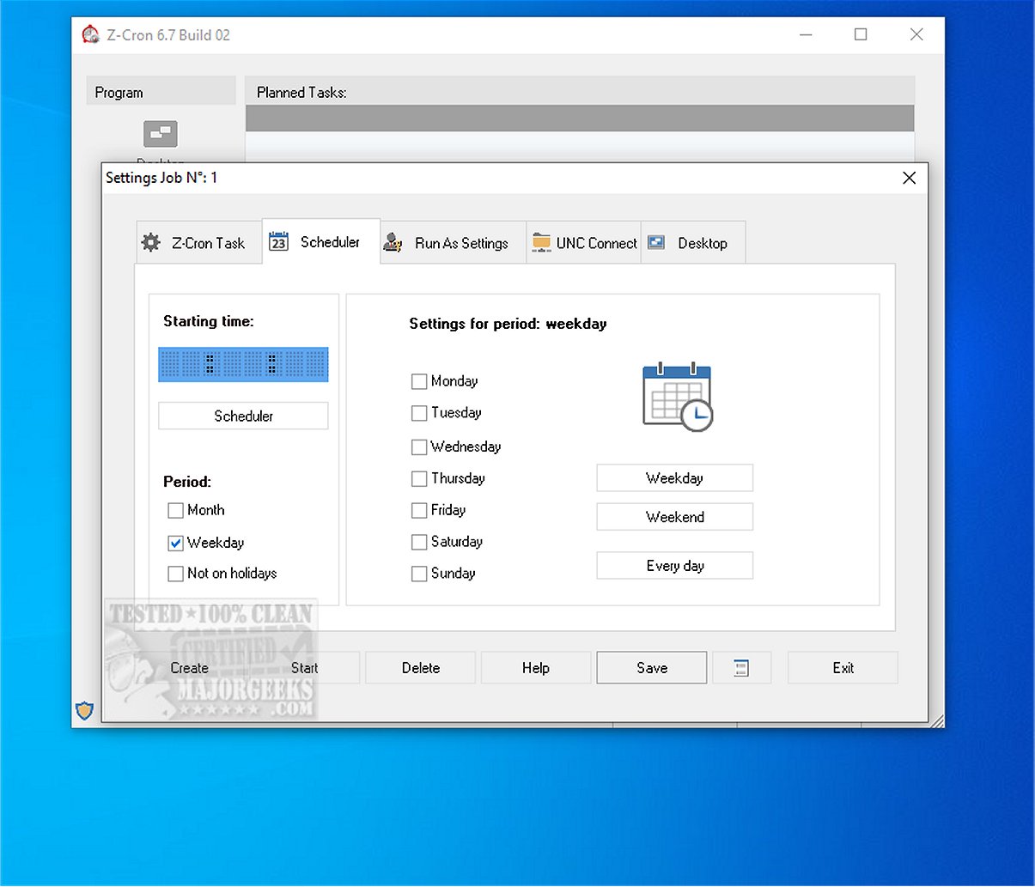Click the Start button
The height and width of the screenshot is (887, 1035).
[305, 668]
